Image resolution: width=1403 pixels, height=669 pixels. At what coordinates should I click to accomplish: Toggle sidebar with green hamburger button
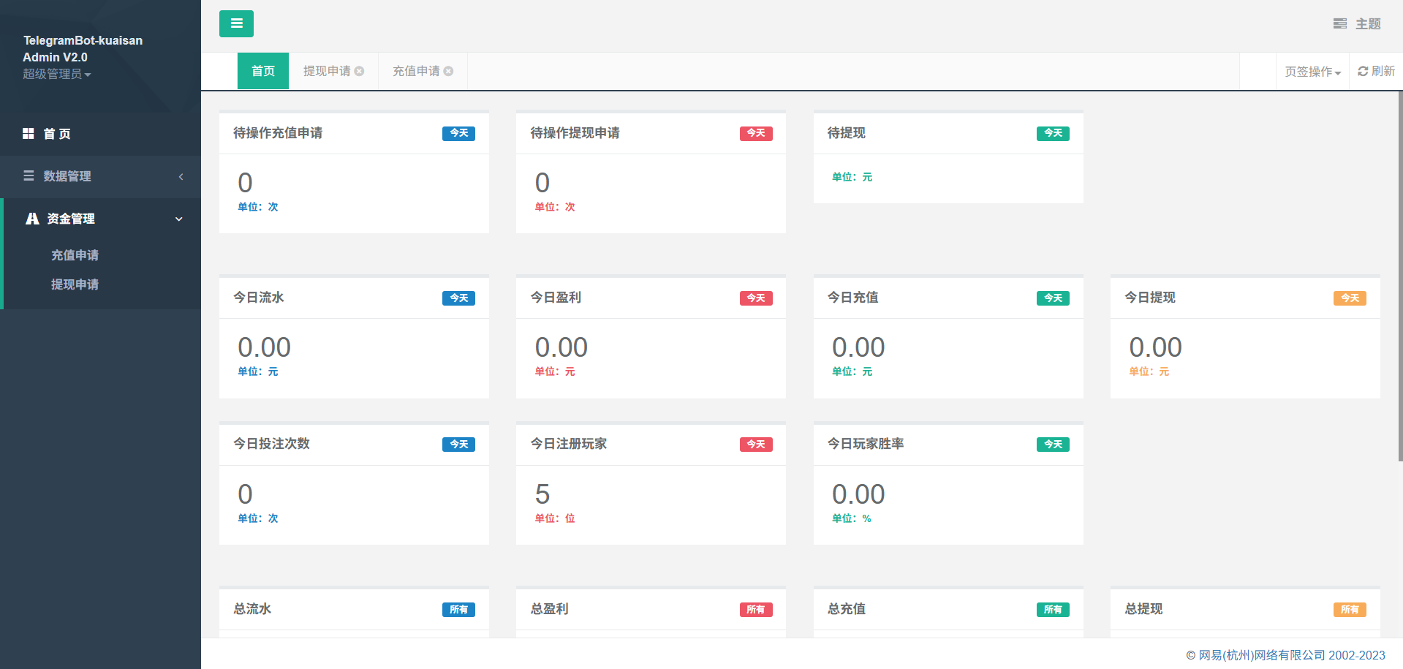(x=236, y=23)
